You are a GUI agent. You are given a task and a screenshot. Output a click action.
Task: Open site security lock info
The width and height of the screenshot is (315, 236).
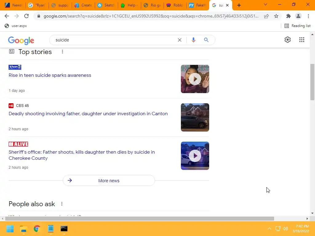coord(39,16)
